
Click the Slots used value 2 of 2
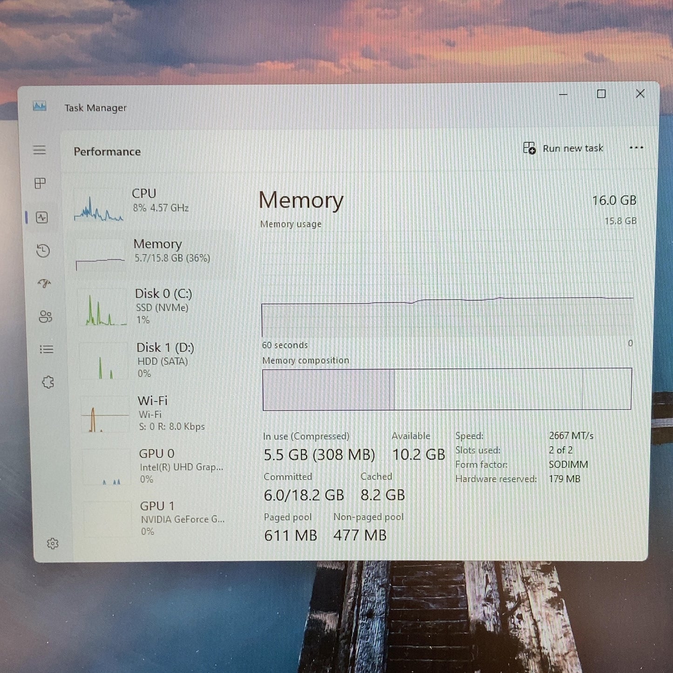tap(560, 450)
